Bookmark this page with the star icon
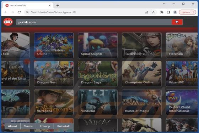The height and width of the screenshot is (133, 199). [153, 12]
